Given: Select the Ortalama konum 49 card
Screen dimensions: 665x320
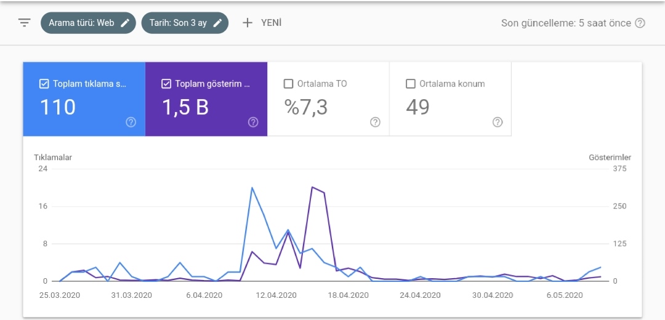Looking at the screenshot, I should coord(450,99).
